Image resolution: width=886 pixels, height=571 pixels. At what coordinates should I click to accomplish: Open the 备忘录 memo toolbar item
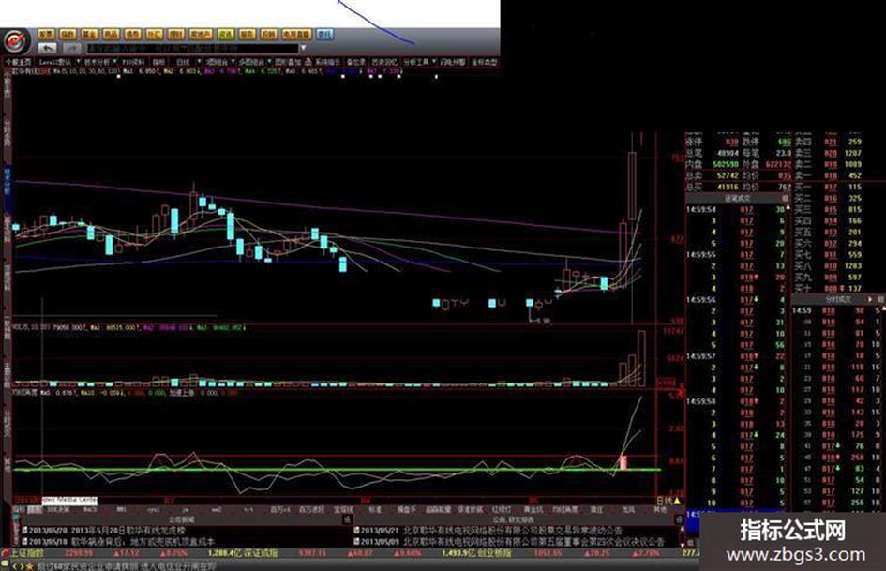click(355, 62)
